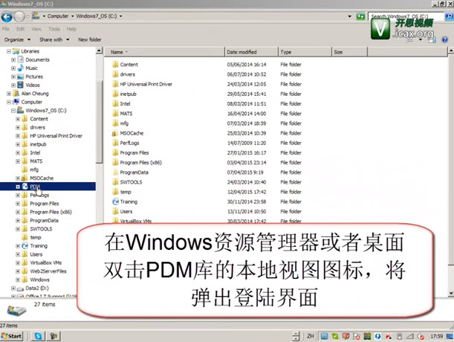Open Skype from the taskbar
The image size is (454, 342).
point(38,336)
